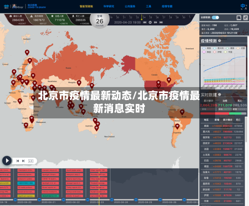The image size is (249, 206).
Task: Click the playback speed box on news player
Action: (31, 161)
